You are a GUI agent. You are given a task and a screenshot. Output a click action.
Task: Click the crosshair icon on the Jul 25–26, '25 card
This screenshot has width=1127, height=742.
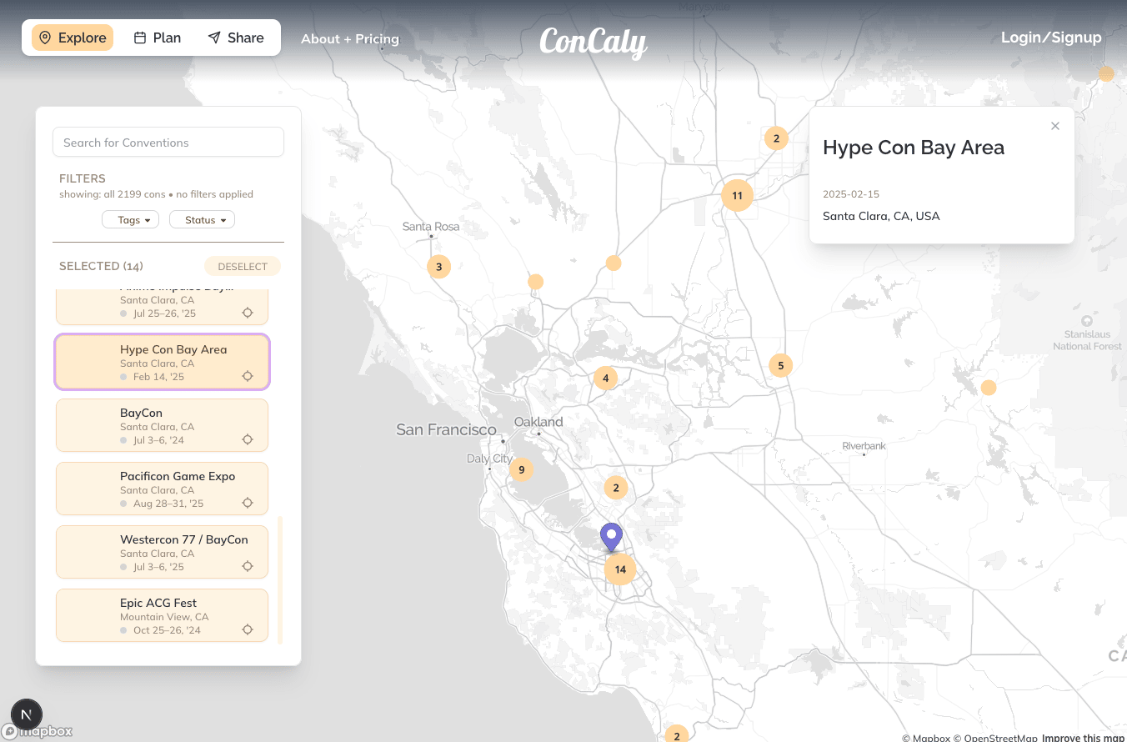[248, 313]
